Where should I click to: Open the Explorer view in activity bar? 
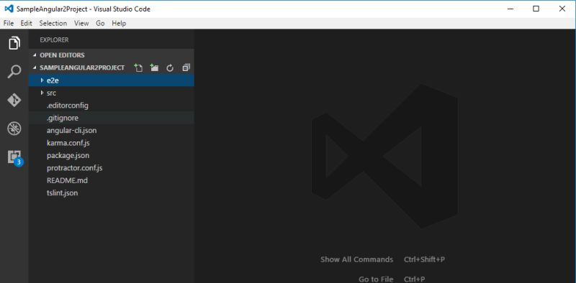pos(14,43)
